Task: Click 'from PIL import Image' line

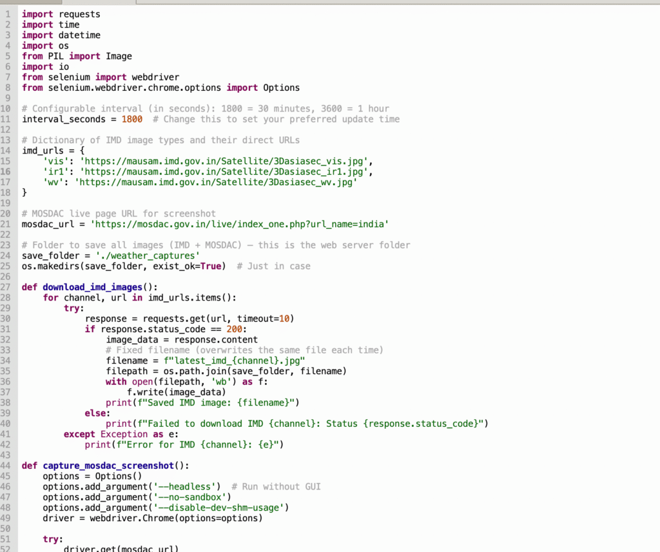Action: 77,56
